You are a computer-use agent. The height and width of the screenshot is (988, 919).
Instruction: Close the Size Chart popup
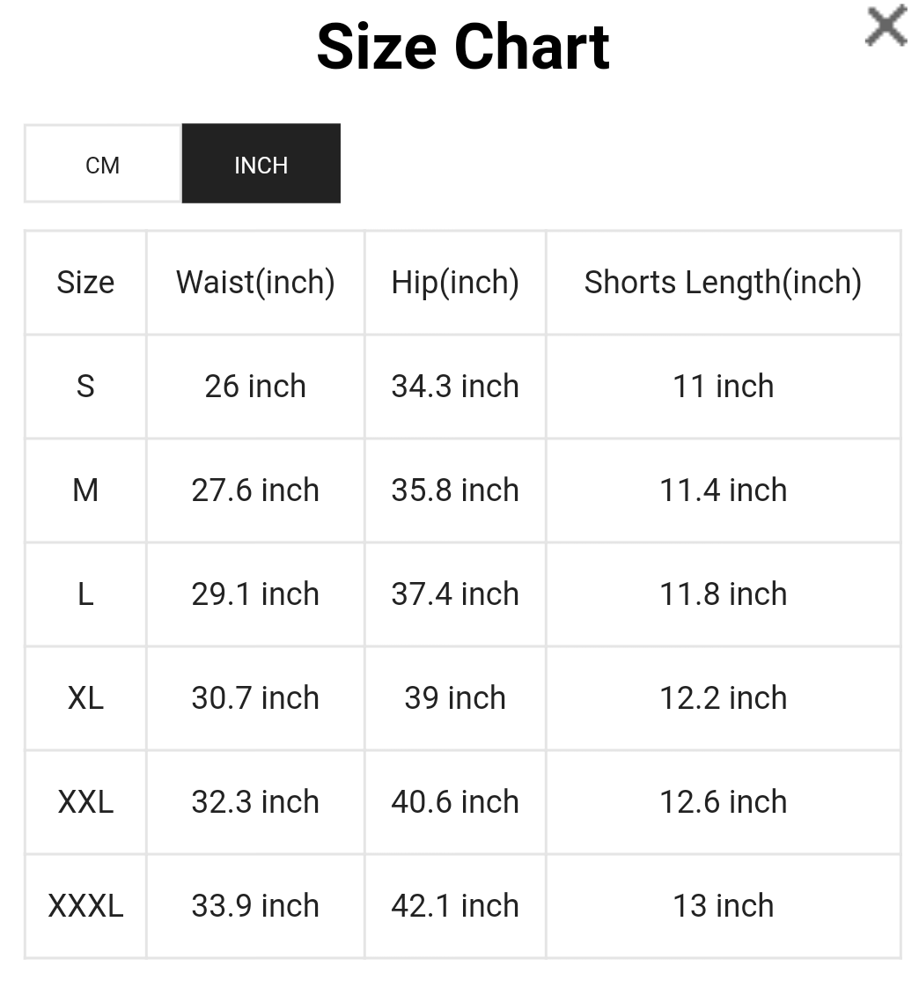click(x=885, y=26)
